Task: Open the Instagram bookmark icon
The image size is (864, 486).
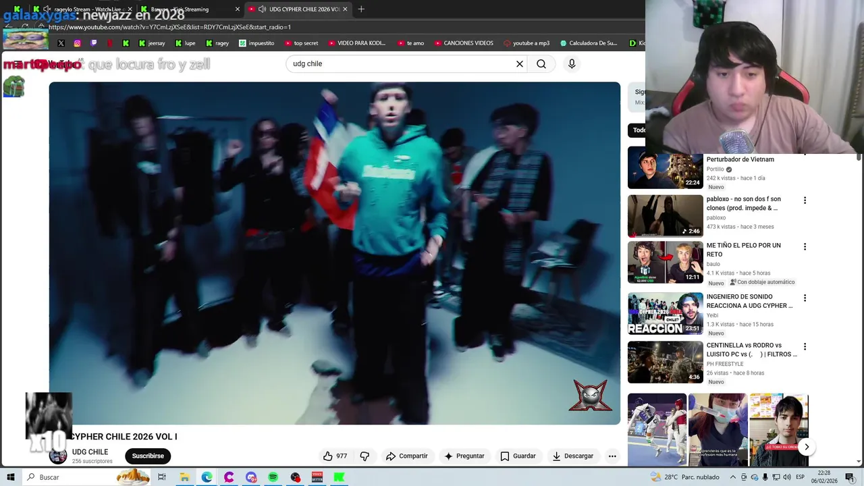Action: point(78,43)
